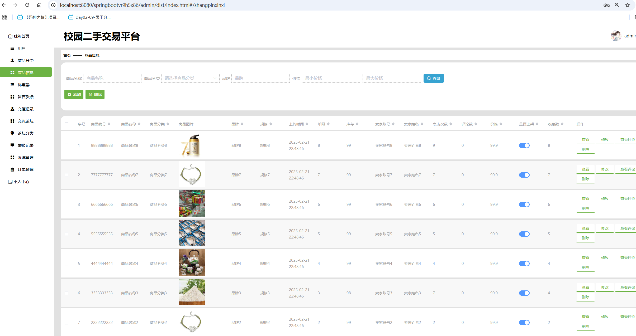Bookmark this page with the star icon
The height and width of the screenshot is (336, 636).
[x=628, y=5]
